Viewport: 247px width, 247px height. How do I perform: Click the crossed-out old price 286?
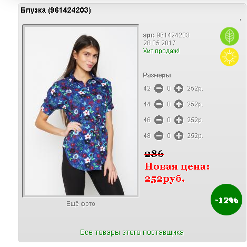tap(154, 154)
